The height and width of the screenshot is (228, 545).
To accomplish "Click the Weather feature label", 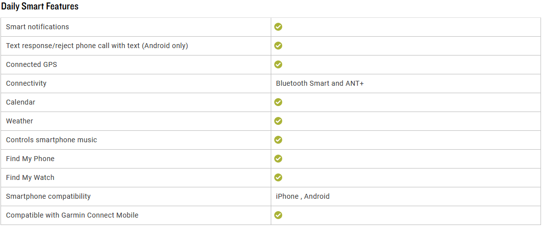I will click(x=19, y=121).
